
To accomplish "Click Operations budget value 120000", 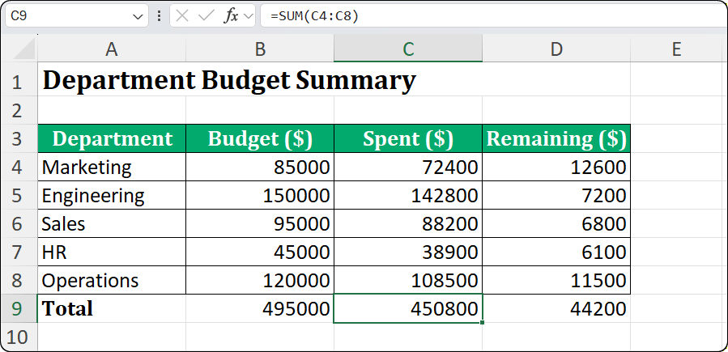I will tap(260, 280).
